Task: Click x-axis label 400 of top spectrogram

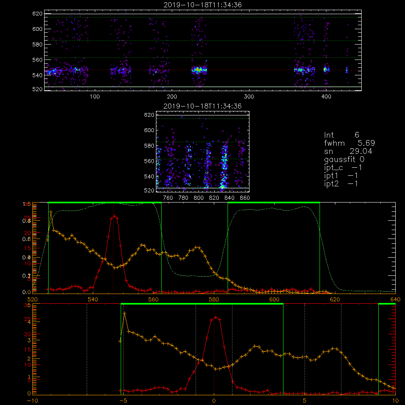Action: pyautogui.click(x=326, y=97)
